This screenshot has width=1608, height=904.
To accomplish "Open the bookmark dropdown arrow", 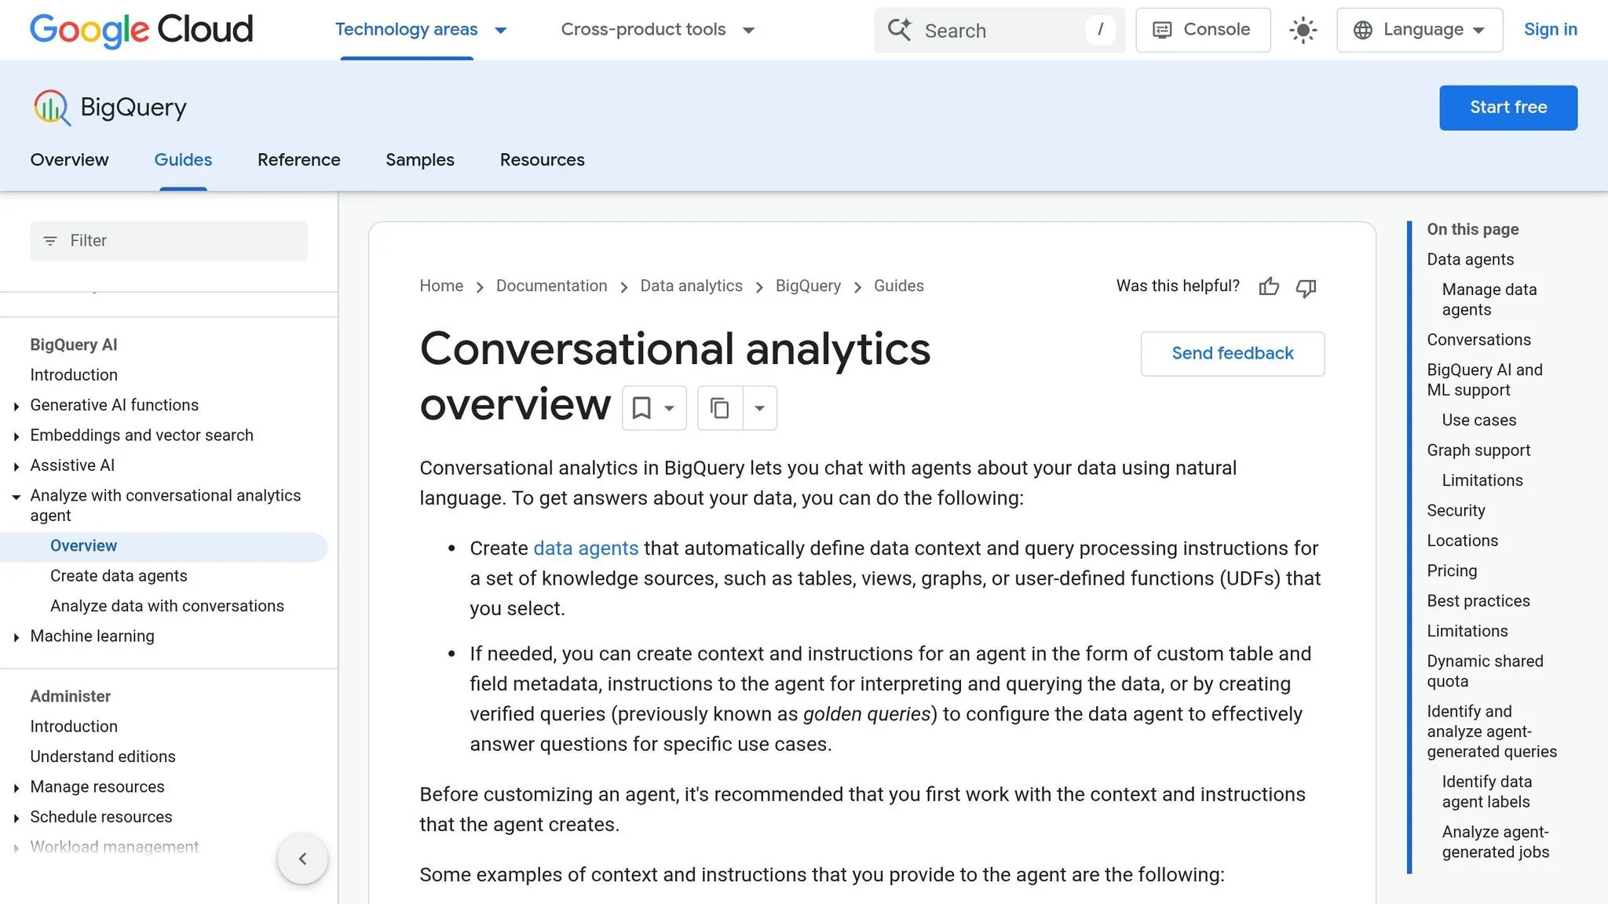I will click(x=669, y=408).
